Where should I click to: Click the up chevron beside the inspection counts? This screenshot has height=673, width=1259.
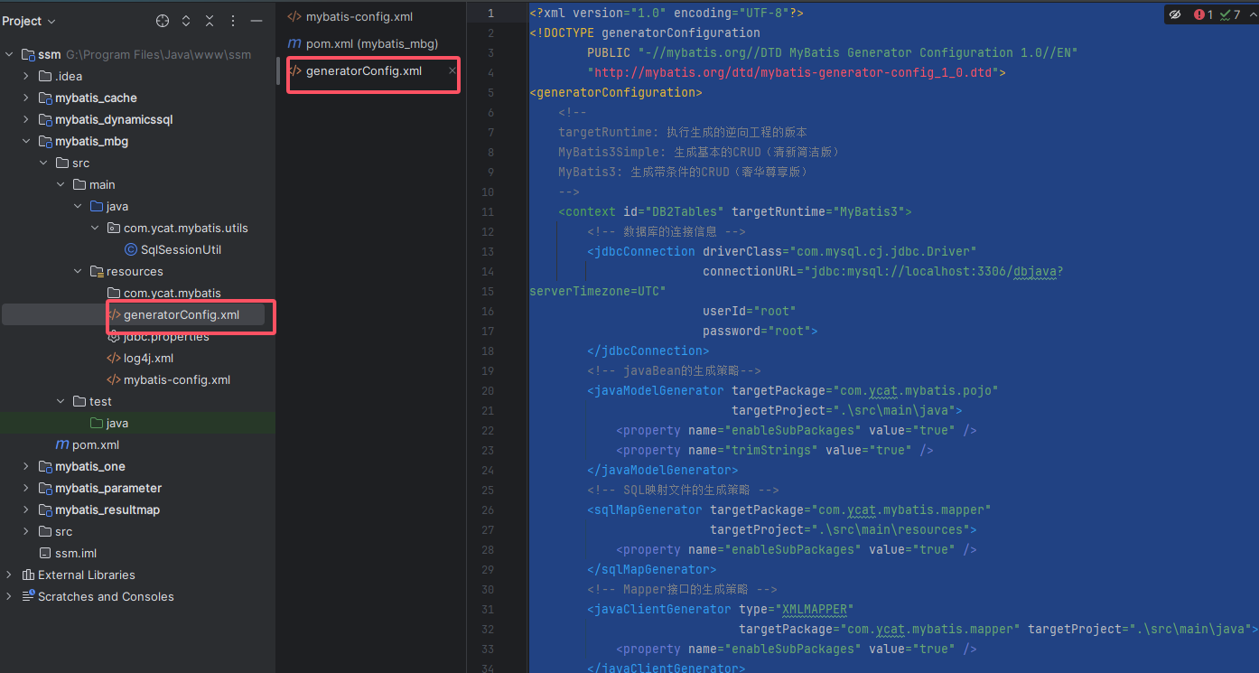tap(1251, 14)
